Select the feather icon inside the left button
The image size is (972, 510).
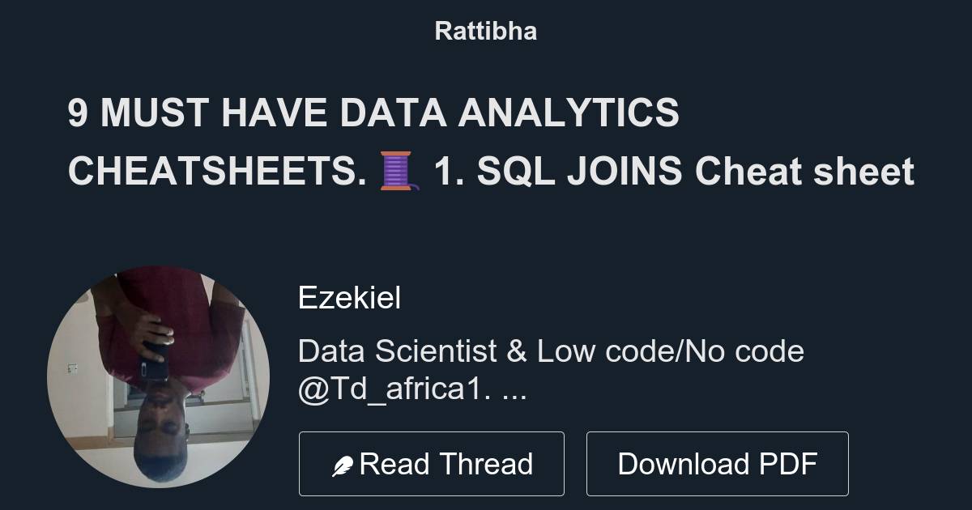tap(343, 463)
